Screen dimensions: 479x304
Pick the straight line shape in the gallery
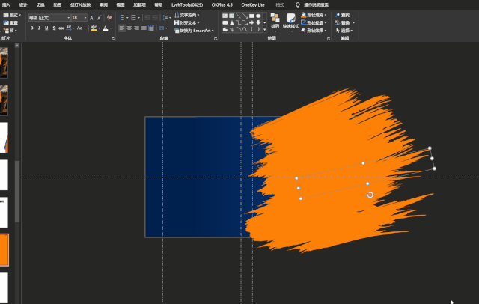click(238, 16)
